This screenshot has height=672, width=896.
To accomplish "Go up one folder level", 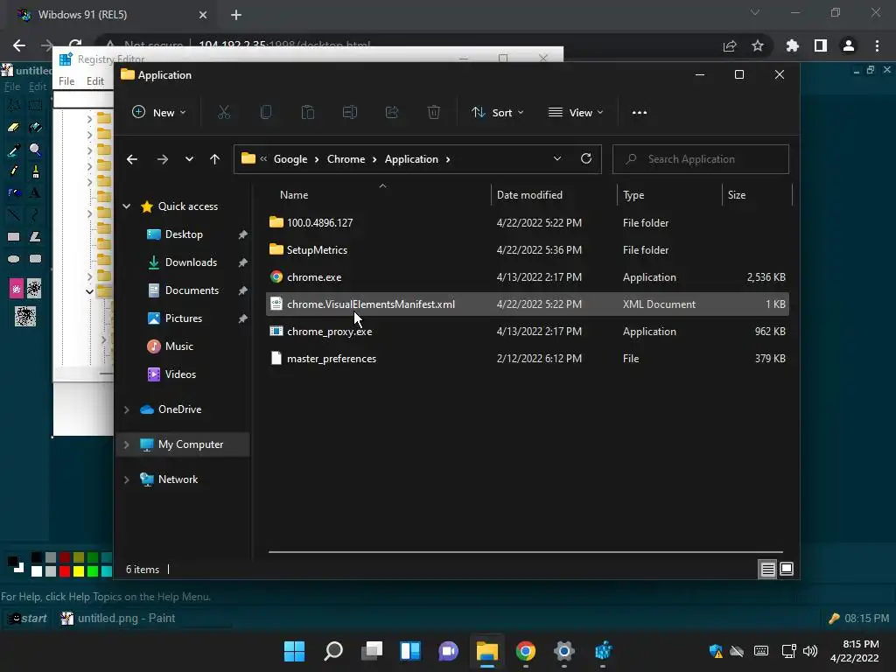I will [214, 159].
